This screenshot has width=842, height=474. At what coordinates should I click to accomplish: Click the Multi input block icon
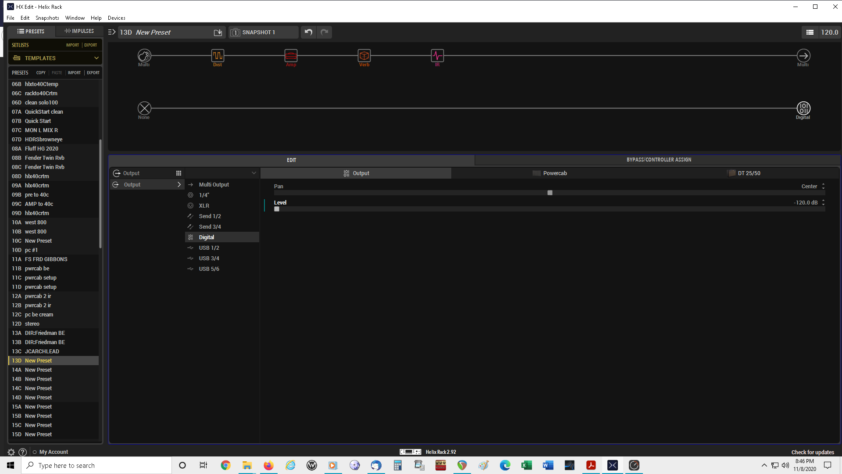(x=144, y=56)
